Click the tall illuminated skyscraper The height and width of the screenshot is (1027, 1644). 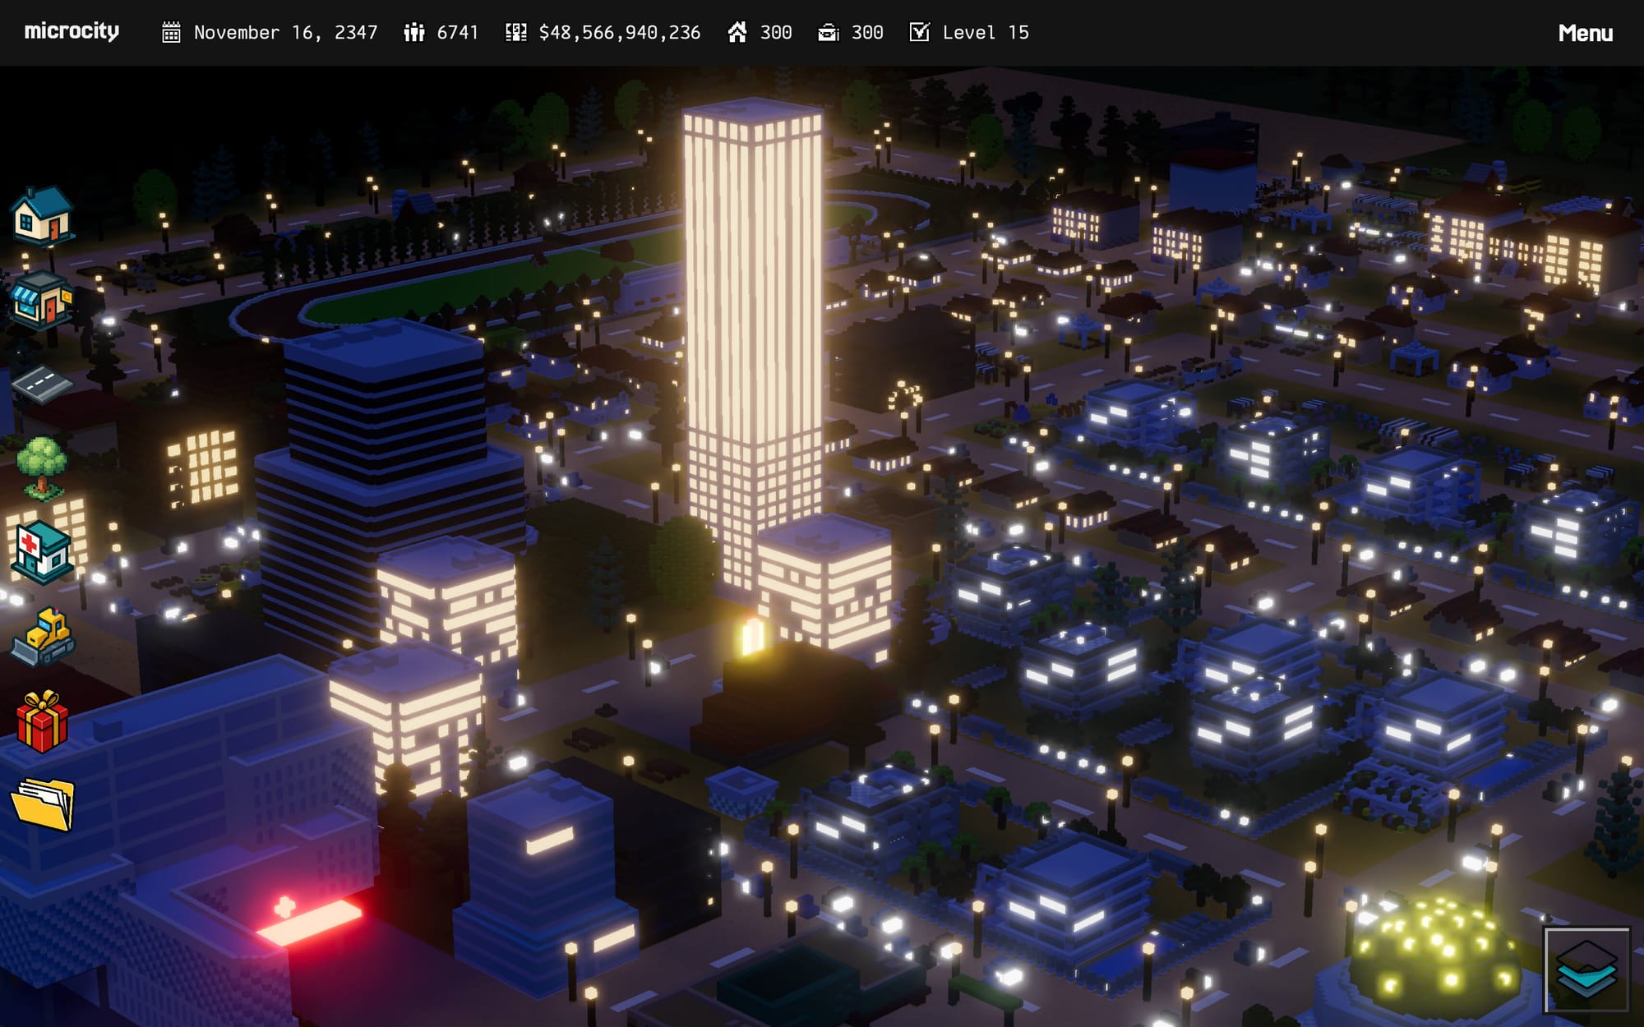click(x=751, y=329)
